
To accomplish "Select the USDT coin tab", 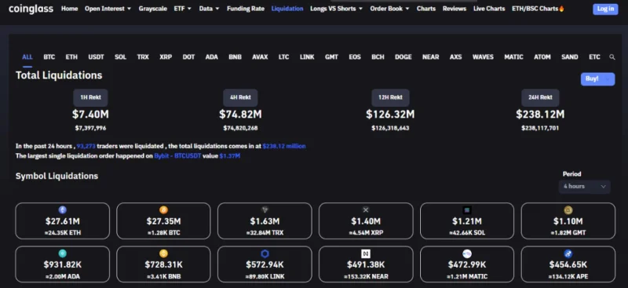I will click(x=96, y=57).
